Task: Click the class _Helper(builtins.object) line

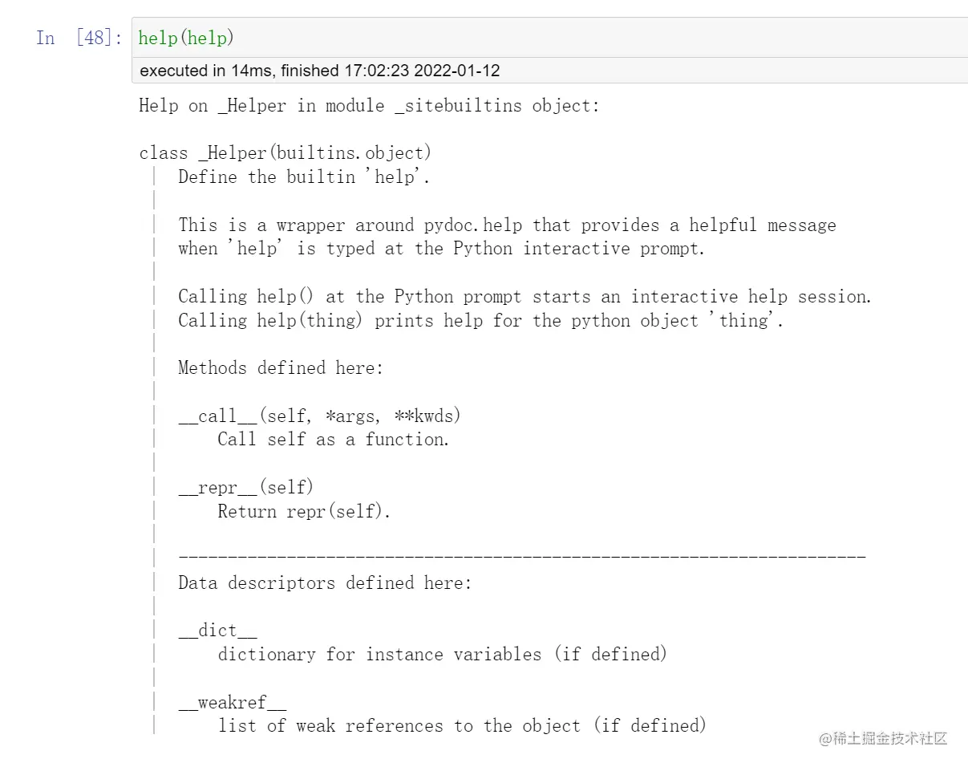Action: coord(285,153)
